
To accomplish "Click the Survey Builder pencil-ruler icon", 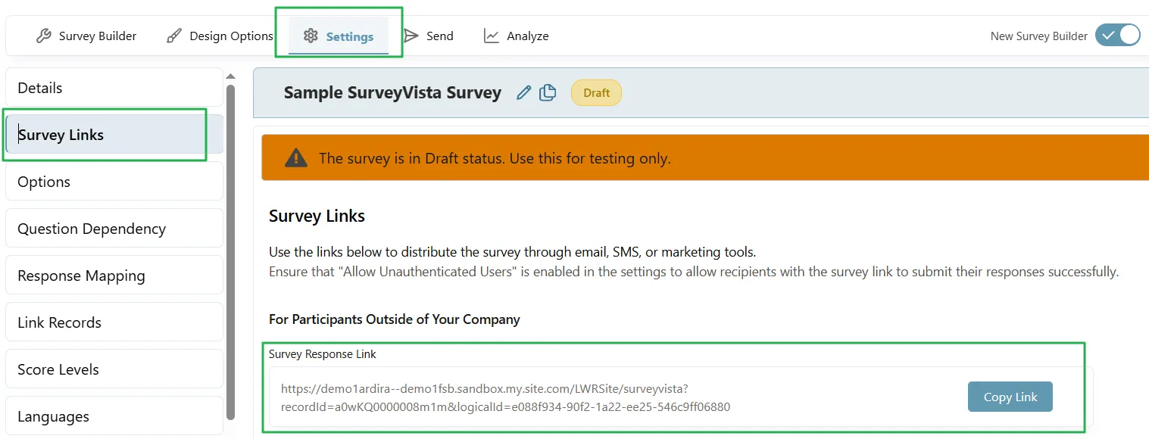I will click(x=45, y=35).
